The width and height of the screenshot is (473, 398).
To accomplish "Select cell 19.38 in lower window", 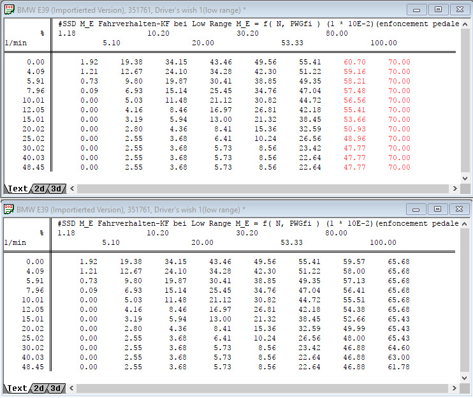I will tap(131, 262).
